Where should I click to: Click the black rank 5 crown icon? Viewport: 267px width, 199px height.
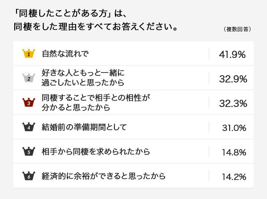click(x=28, y=151)
